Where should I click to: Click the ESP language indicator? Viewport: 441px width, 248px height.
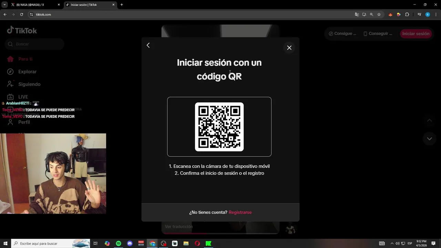click(410, 244)
